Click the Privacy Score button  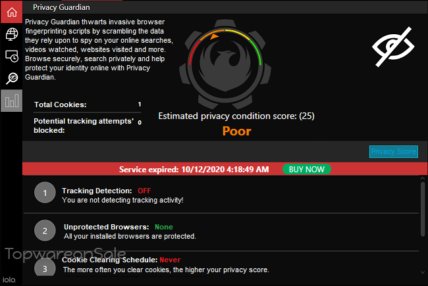[x=393, y=151]
